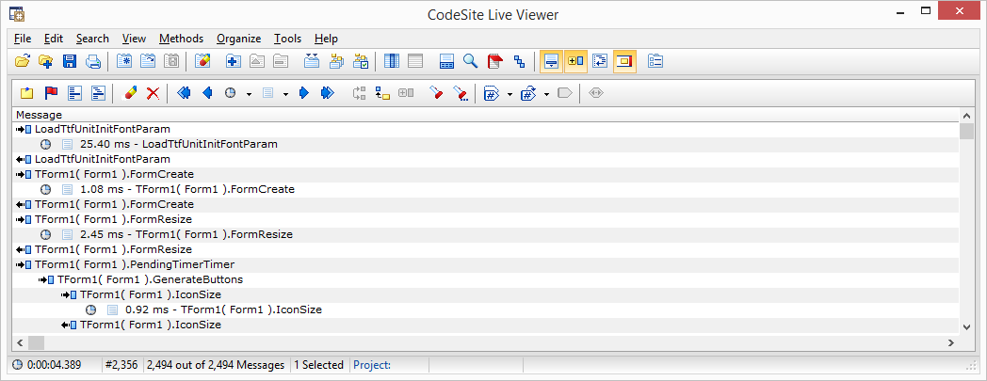987x381 pixels.
Task: Click the clock timing icon in the toolbar
Action: pyautogui.click(x=231, y=93)
